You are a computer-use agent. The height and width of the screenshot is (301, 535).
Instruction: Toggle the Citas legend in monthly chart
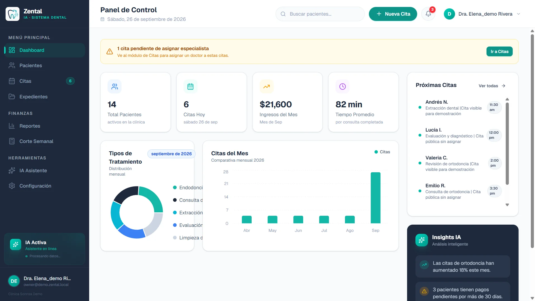[382, 152]
